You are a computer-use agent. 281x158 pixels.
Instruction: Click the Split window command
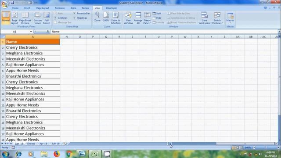tap(157, 14)
